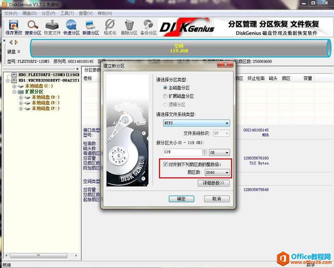Viewport: 334px width, 268px height.
Task: Select the 空闲 119.2GB free space bar
Action: (x=180, y=48)
